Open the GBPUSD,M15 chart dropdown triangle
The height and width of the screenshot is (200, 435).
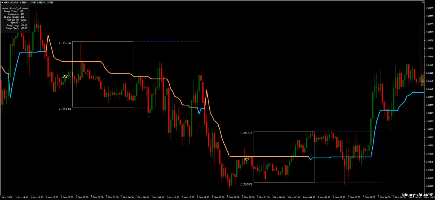(2, 2)
